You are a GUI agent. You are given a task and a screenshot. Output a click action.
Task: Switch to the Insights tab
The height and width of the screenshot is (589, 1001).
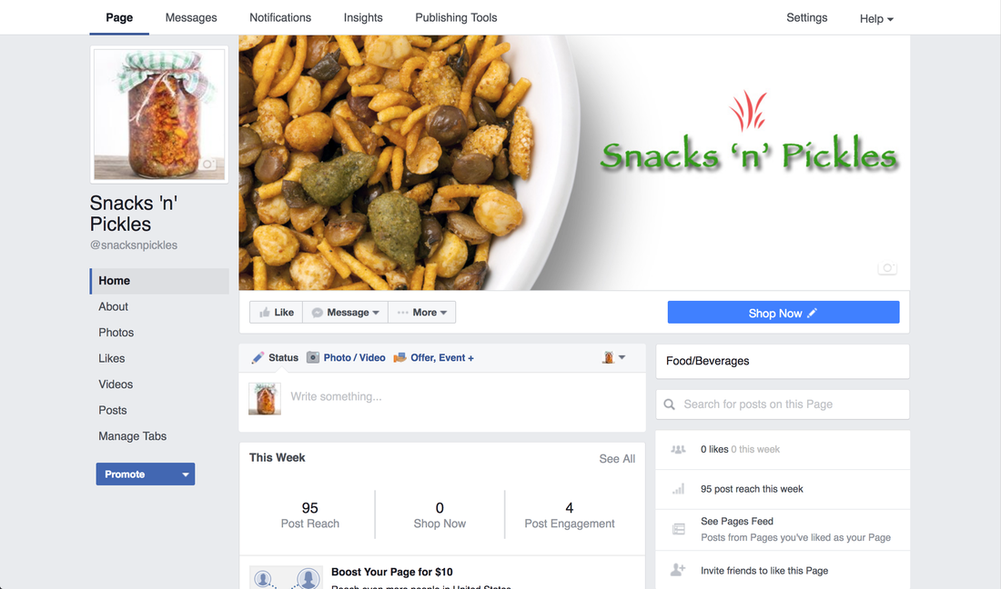pos(363,18)
